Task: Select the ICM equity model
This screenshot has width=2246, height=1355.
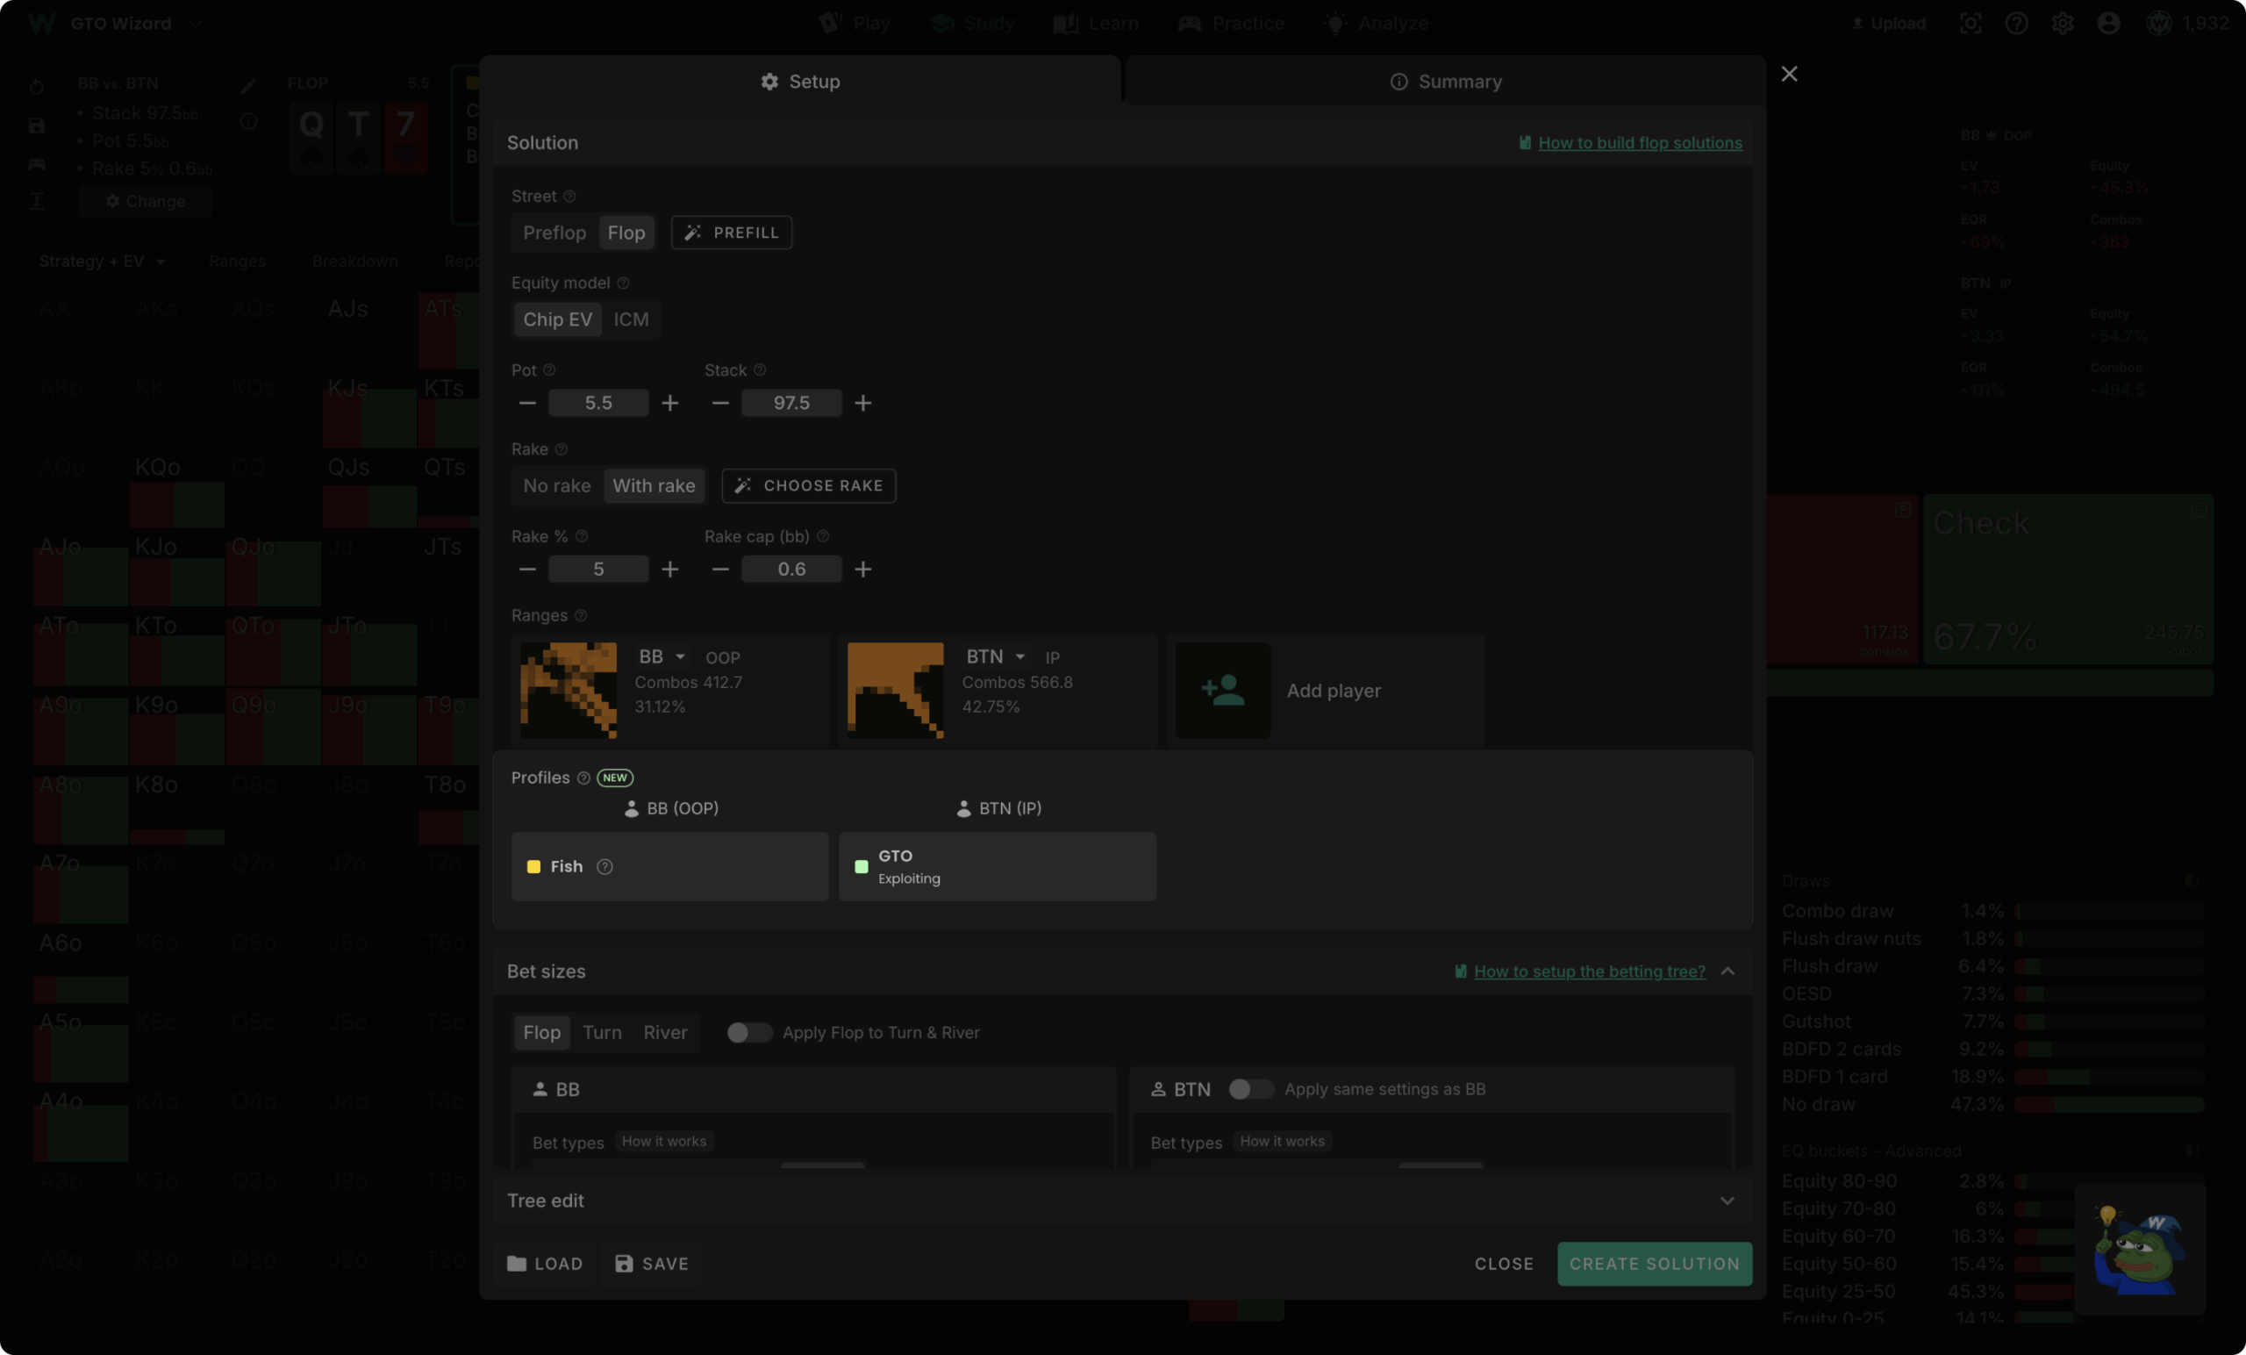Action: (x=631, y=319)
